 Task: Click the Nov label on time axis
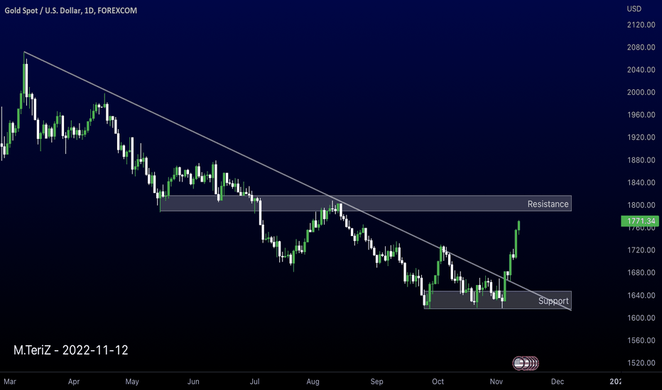(496, 381)
